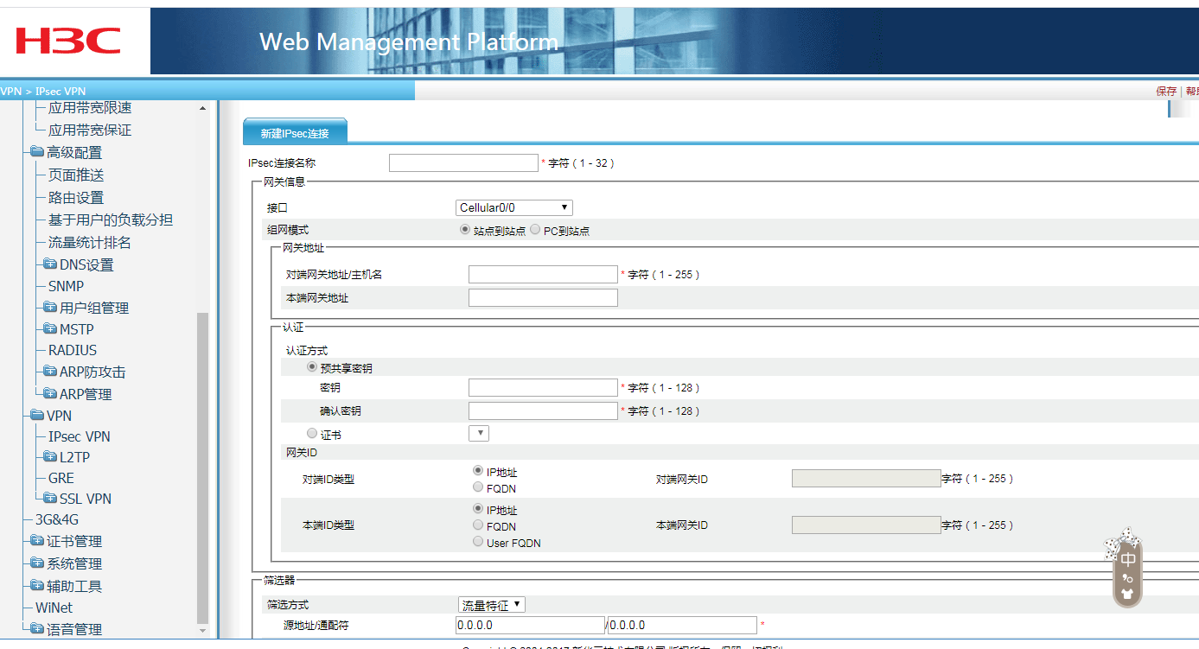1199x649 pixels.
Task: Open 应用带宽保证 page
Action: pyautogui.click(x=90, y=130)
